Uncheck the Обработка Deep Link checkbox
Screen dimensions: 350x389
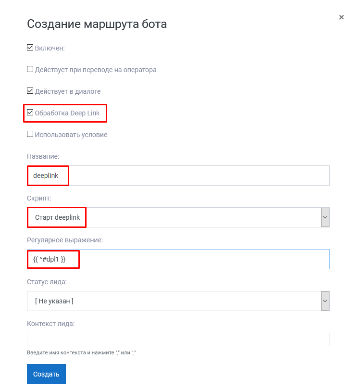30,113
